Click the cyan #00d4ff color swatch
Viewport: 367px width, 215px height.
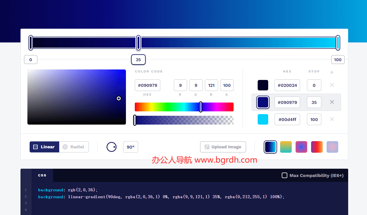[263, 119]
